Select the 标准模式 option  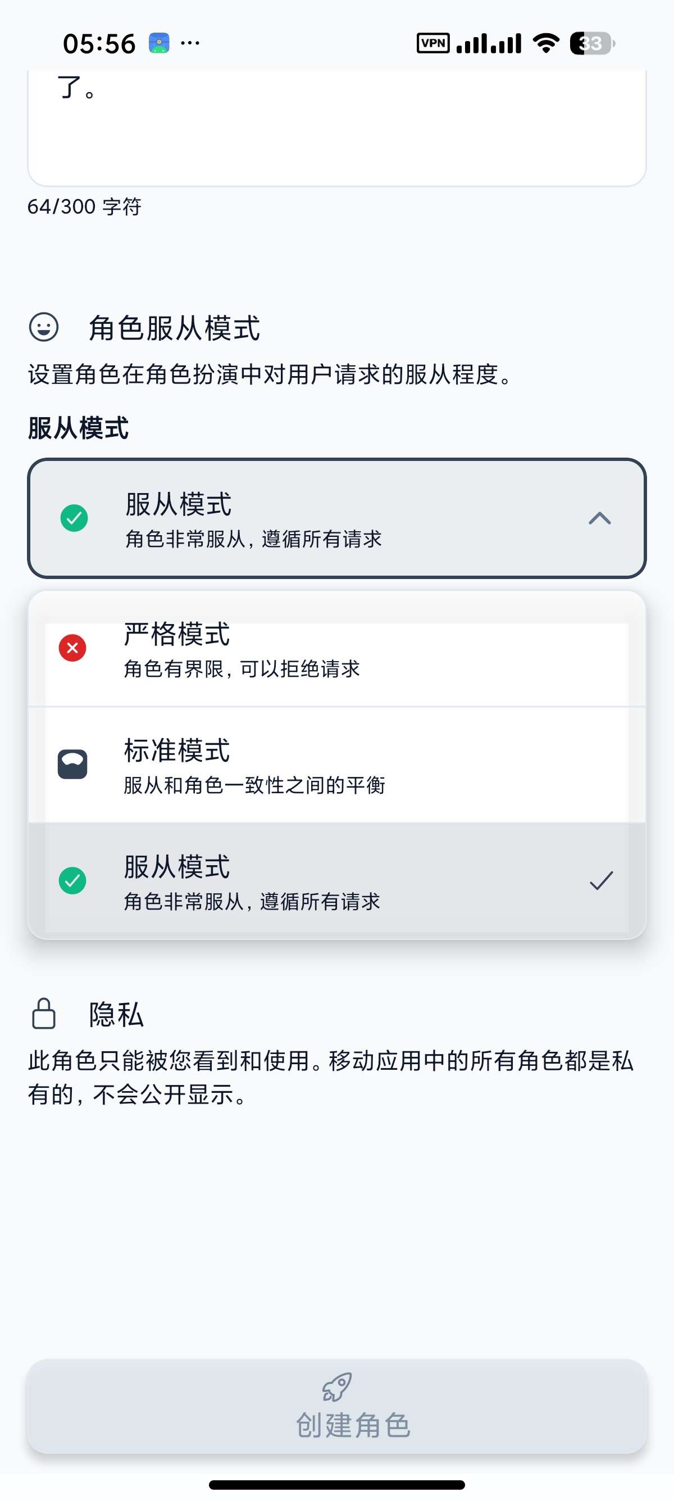pyautogui.click(x=337, y=765)
